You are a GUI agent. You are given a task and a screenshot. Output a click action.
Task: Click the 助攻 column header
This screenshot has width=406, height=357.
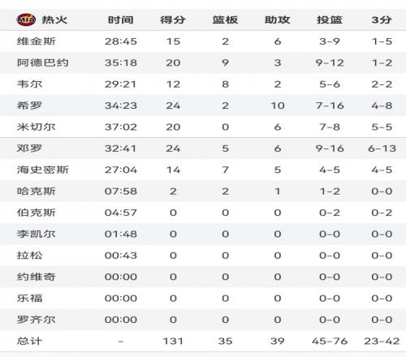(278, 19)
